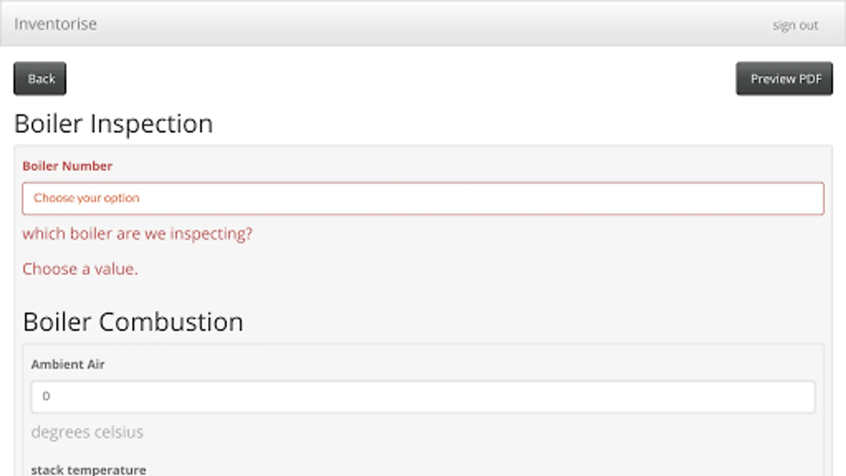846x476 pixels.
Task: Click the Boiler Combustion section heading
Action: pos(133,322)
